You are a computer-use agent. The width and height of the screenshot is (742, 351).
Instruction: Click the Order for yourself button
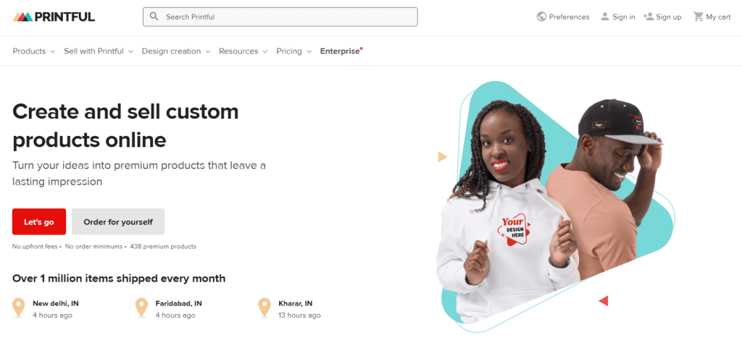[118, 221]
